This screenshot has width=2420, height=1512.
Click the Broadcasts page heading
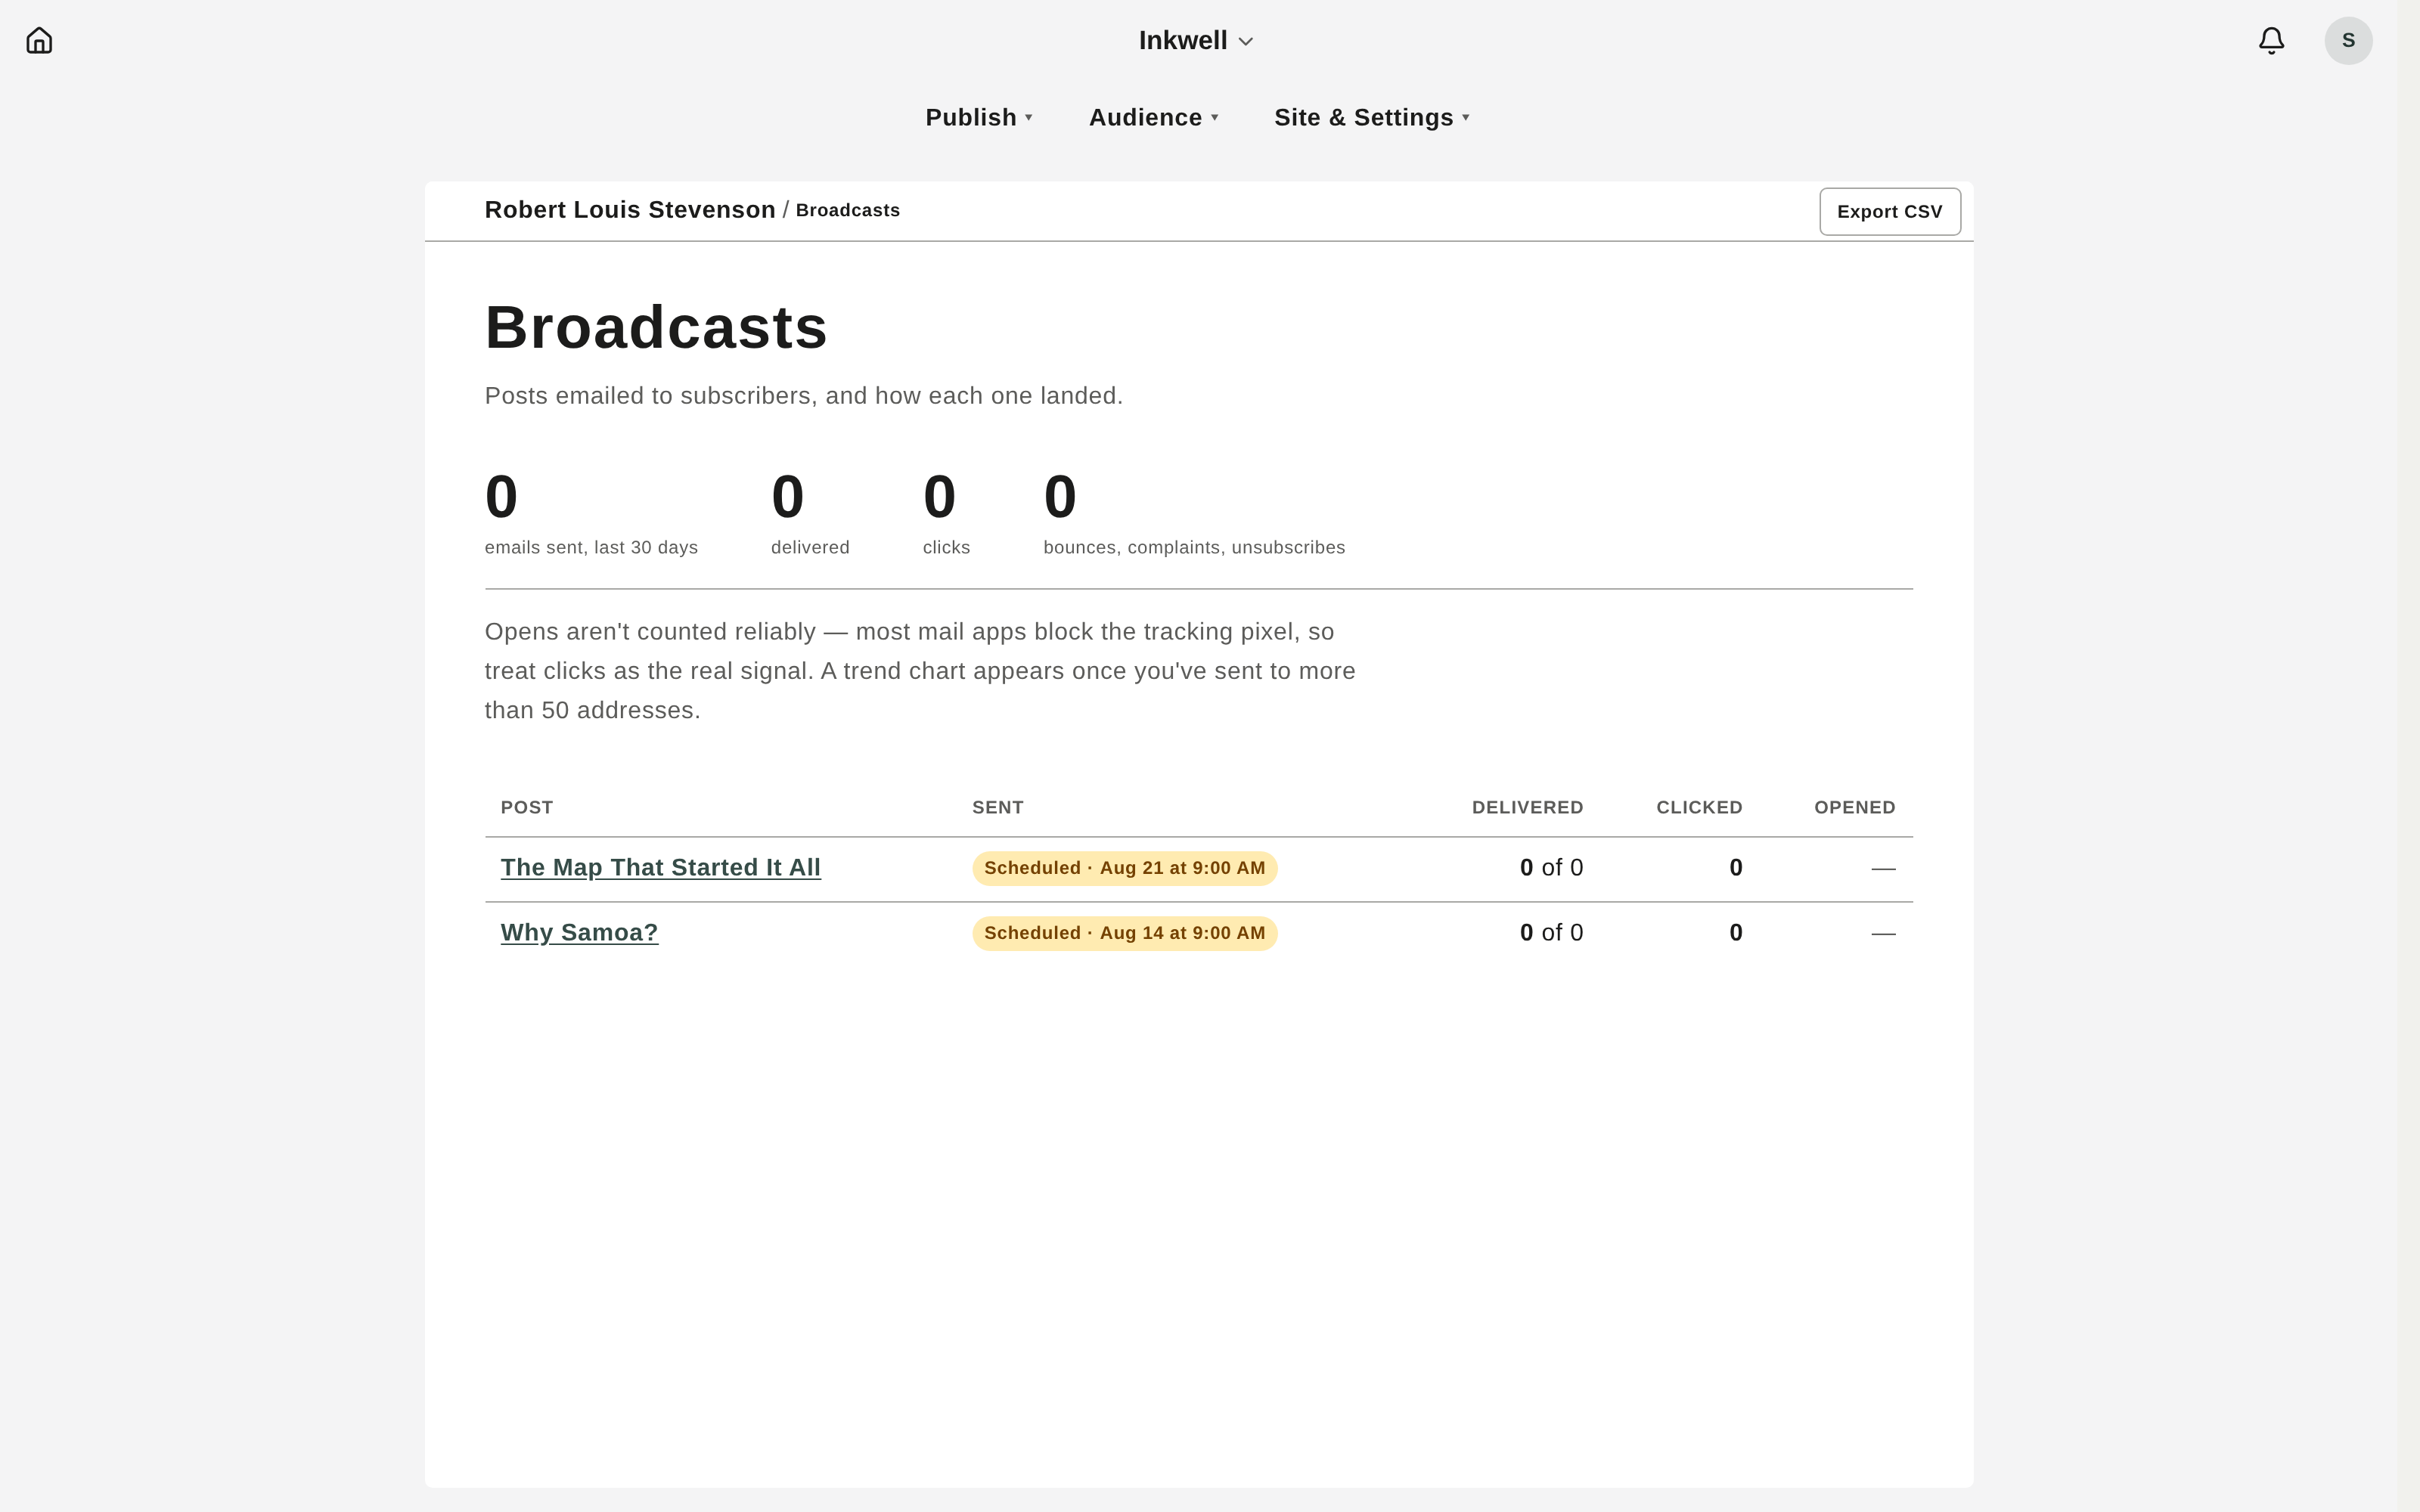coord(656,327)
